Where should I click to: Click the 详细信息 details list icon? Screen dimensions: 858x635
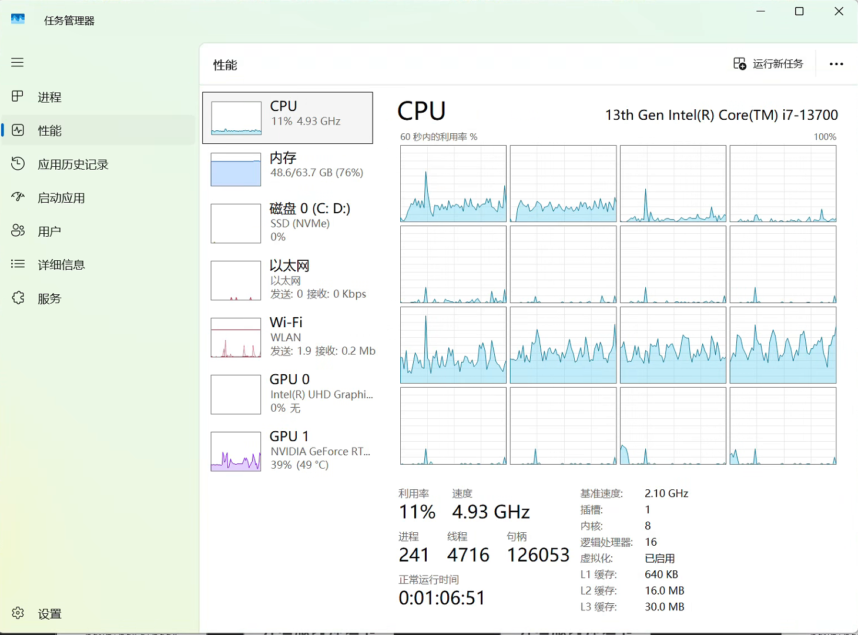coord(18,264)
